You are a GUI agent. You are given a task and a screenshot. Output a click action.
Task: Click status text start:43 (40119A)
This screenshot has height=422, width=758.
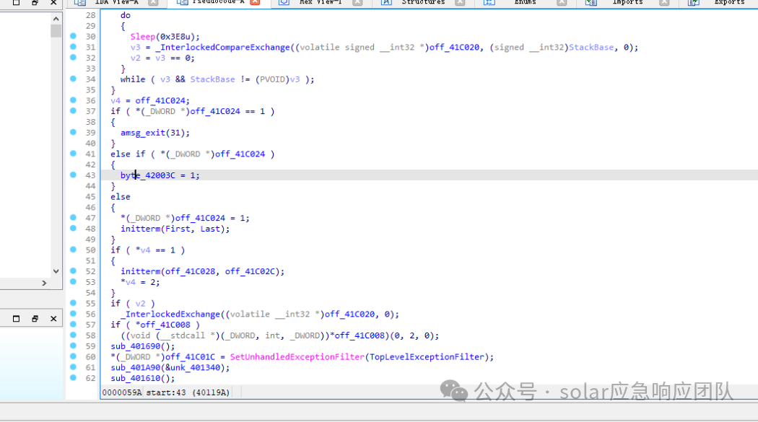click(188, 392)
